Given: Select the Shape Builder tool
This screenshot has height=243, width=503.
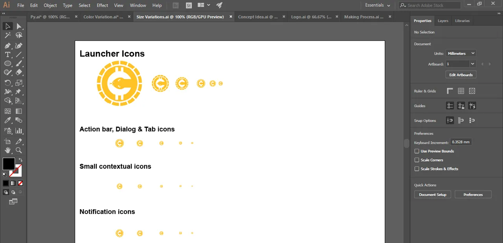Looking at the screenshot, I should [x=7, y=101].
